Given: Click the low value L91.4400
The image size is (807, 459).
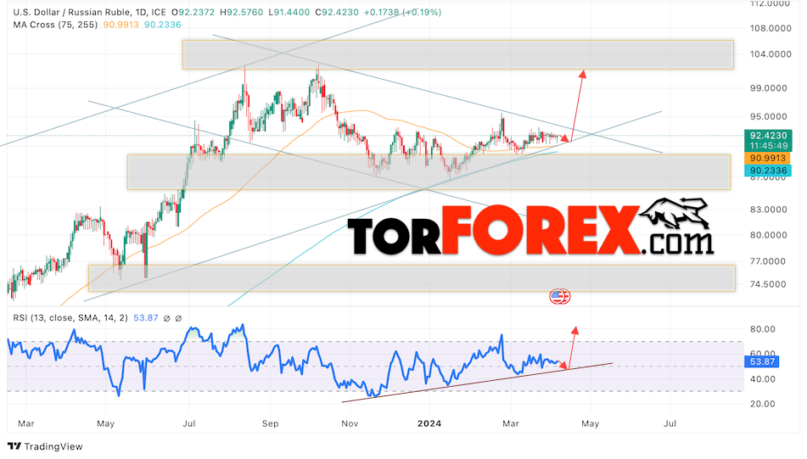Looking at the screenshot, I should pos(289,12).
